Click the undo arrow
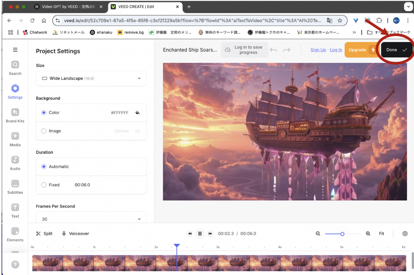The width and height of the screenshot is (414, 275). pyautogui.click(x=273, y=50)
